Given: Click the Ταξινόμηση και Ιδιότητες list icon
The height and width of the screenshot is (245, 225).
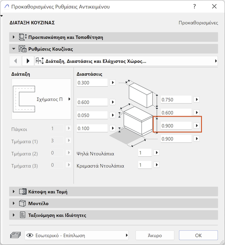Looking at the screenshot, I should pos(23,215).
